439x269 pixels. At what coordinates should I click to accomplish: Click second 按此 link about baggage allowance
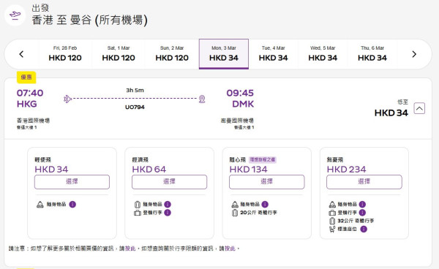point(230,249)
